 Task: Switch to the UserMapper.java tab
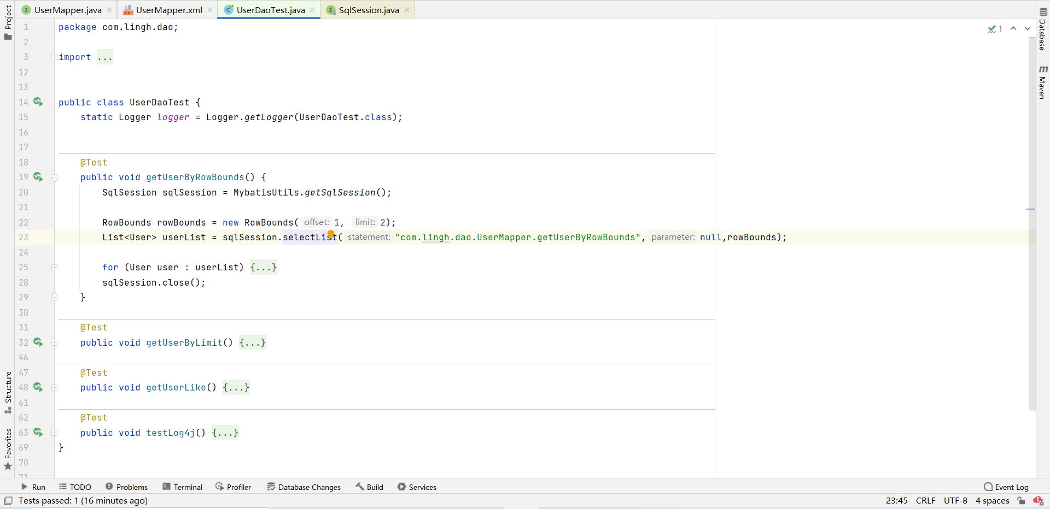click(x=68, y=10)
